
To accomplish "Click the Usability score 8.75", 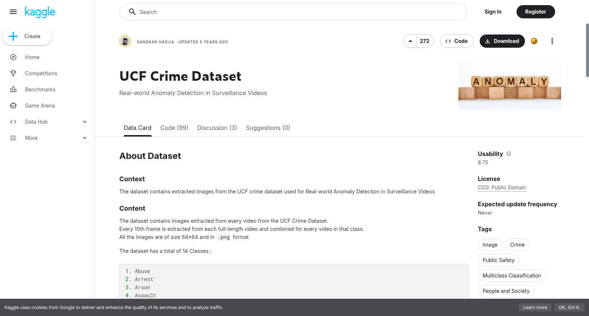I will click(x=483, y=163).
